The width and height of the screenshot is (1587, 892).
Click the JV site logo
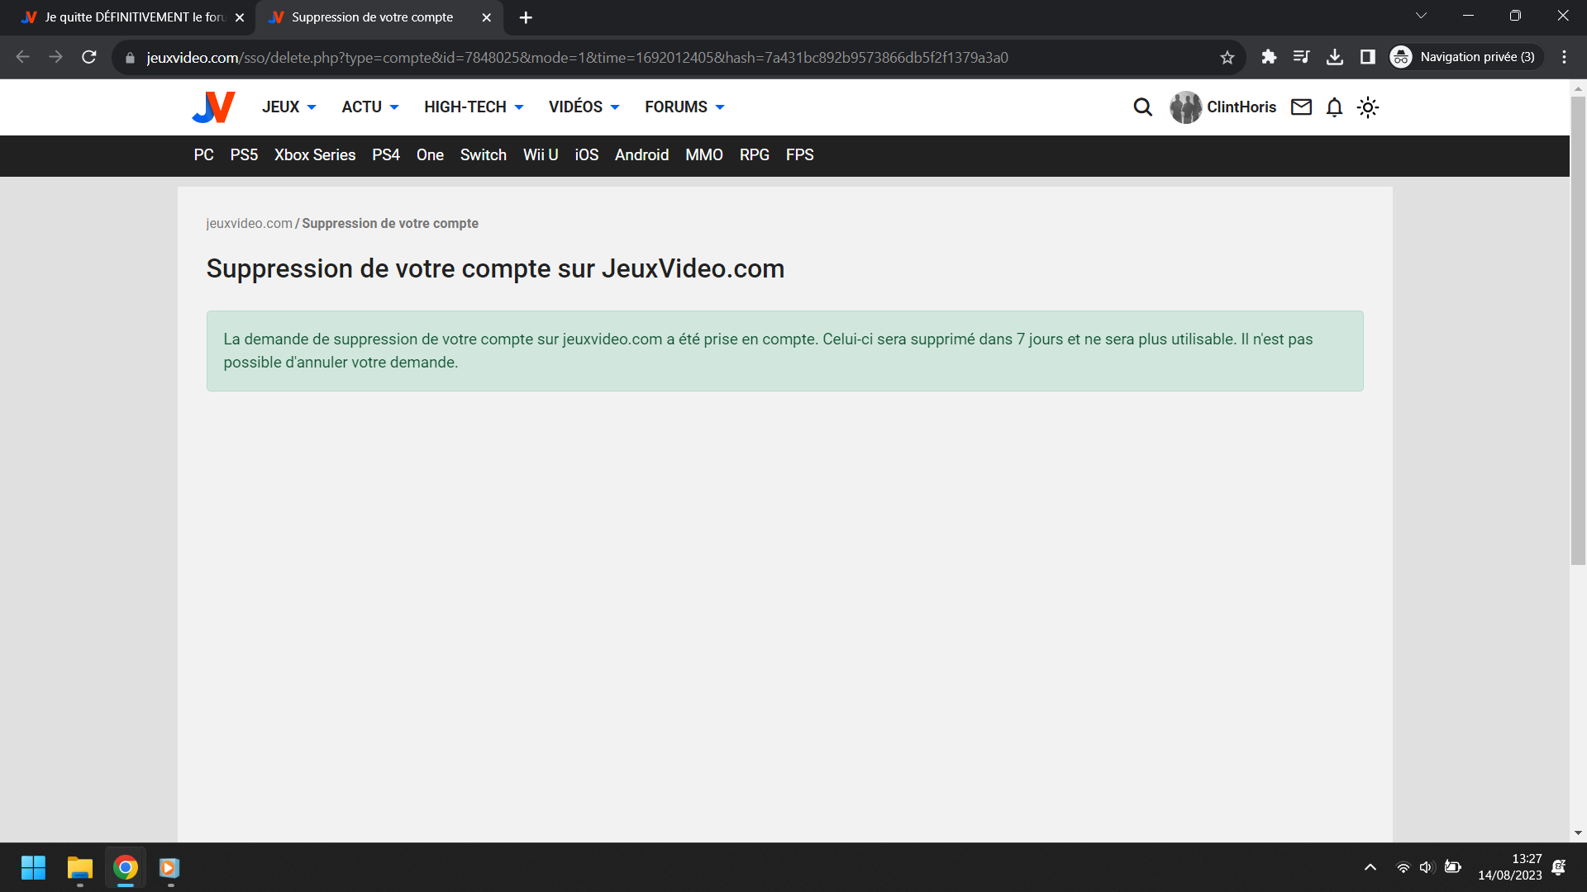pos(213,107)
